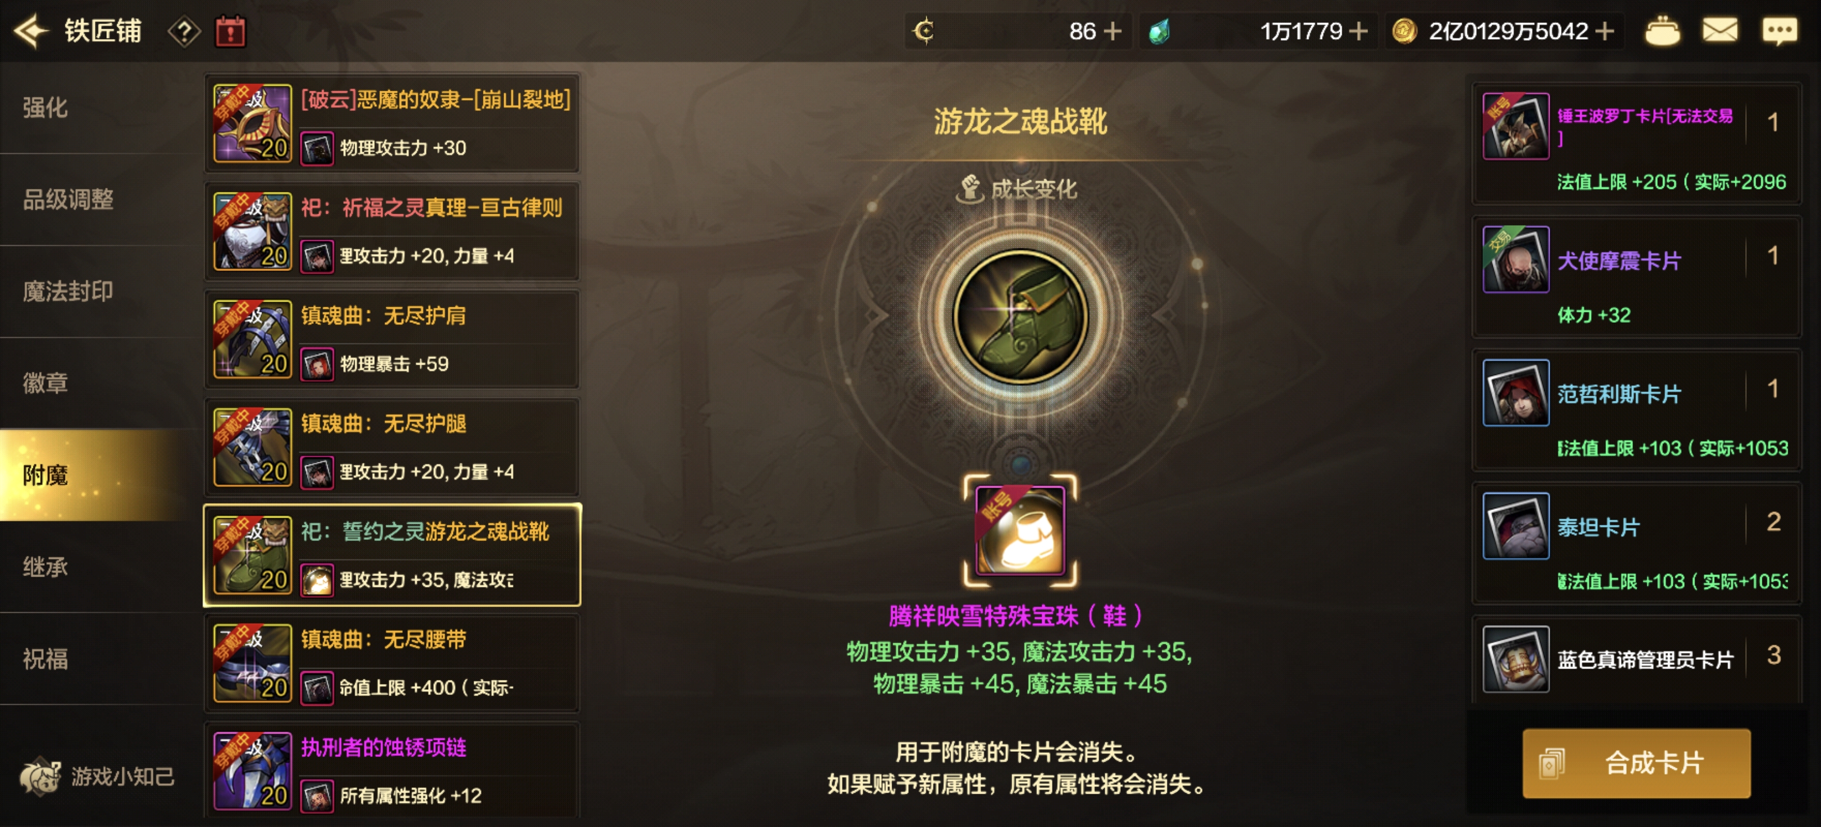Click the plus beside the 86 currency
1821x827 pixels.
tap(1113, 31)
